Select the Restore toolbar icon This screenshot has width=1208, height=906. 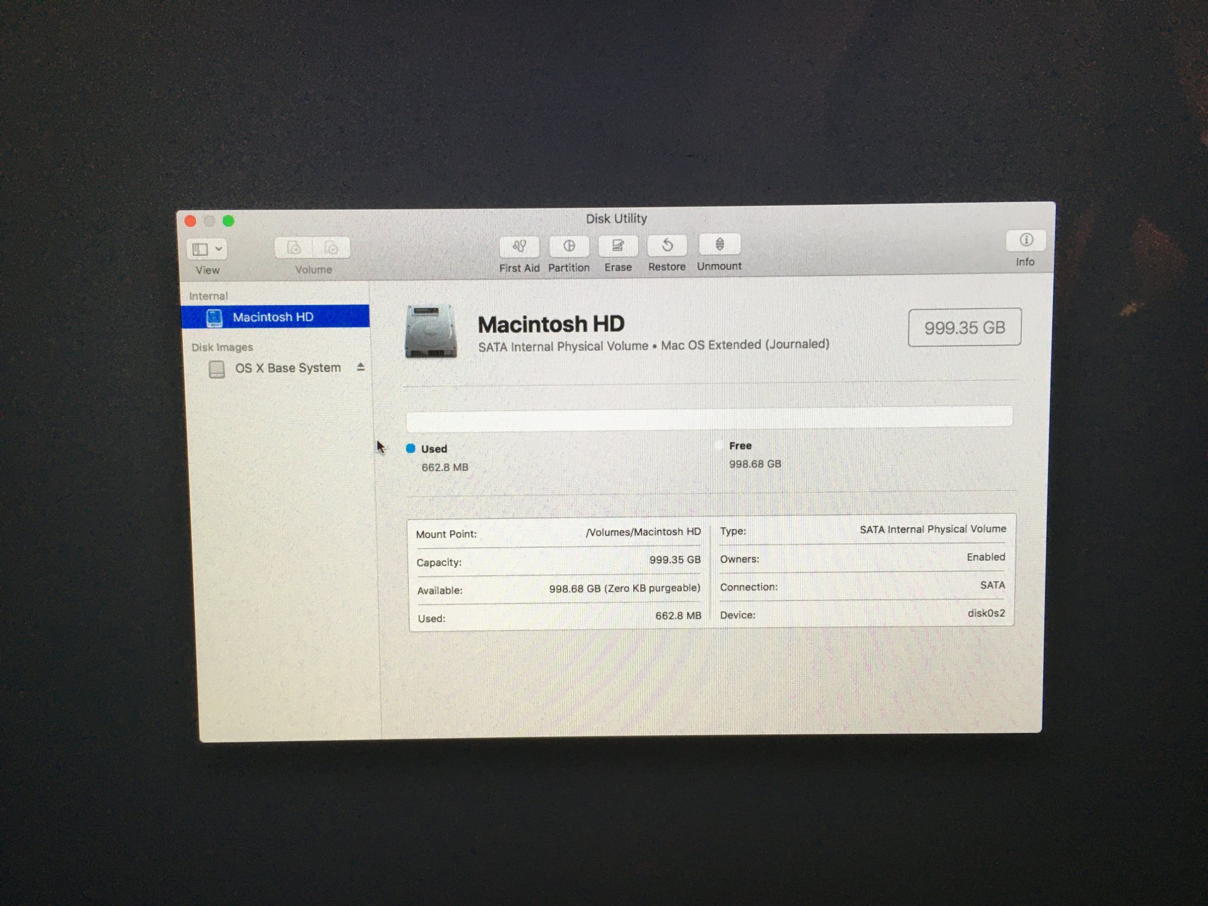tap(667, 245)
